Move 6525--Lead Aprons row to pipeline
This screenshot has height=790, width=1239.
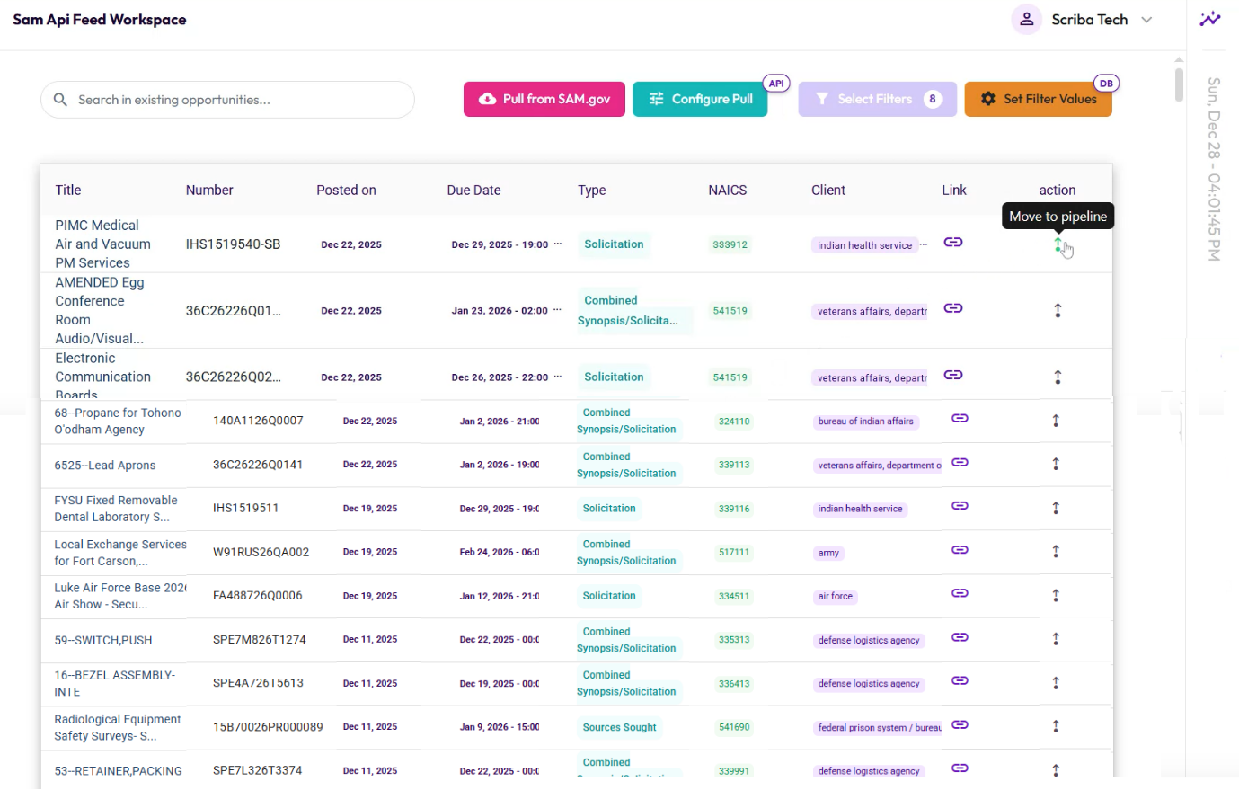(x=1056, y=464)
